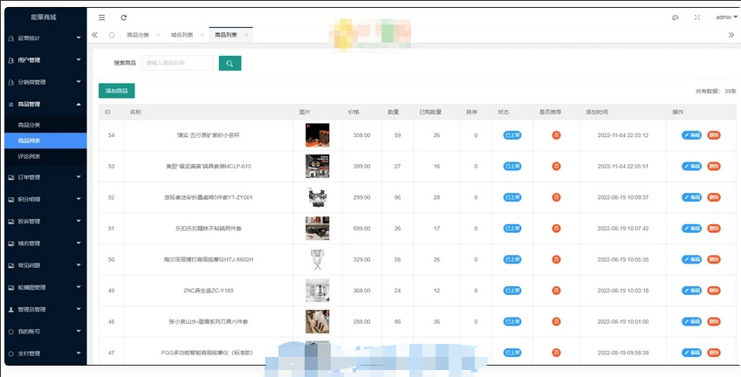The image size is (741, 377).
Task: Click the 能量商城 sidebar title
Action: click(x=44, y=17)
